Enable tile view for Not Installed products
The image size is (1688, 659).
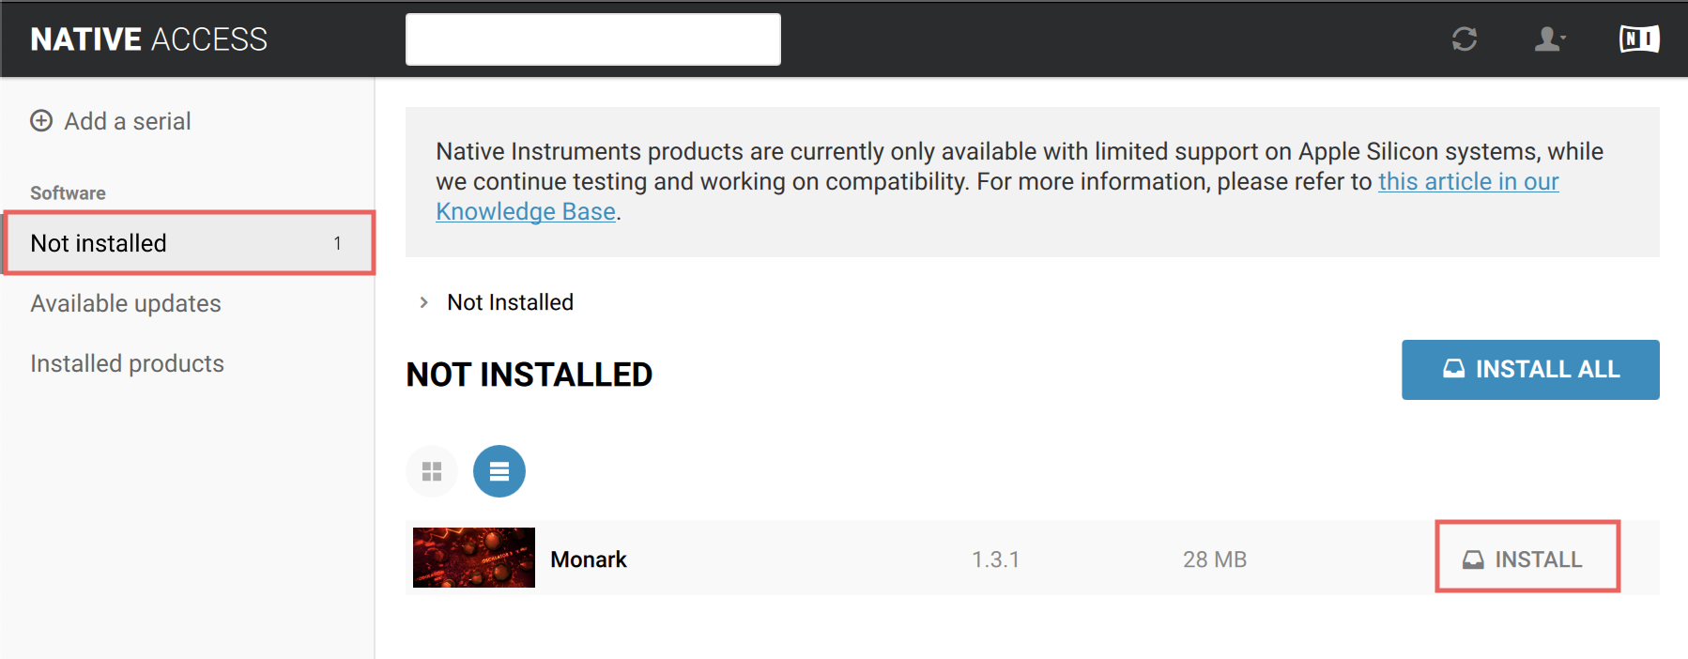click(432, 471)
